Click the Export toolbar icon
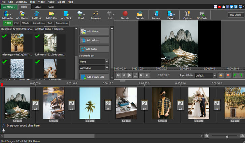Viewport: 245px width, 143px height. coord(170,14)
